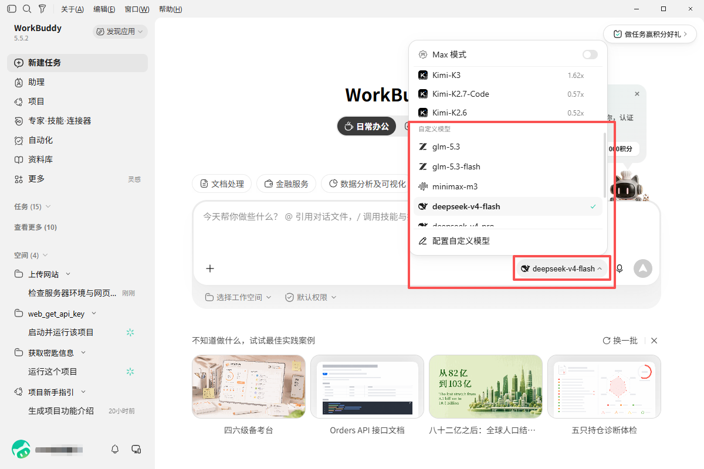Viewport: 704px width, 469px height.
Task: Open the 发现应用 dropdown
Action: tap(120, 32)
